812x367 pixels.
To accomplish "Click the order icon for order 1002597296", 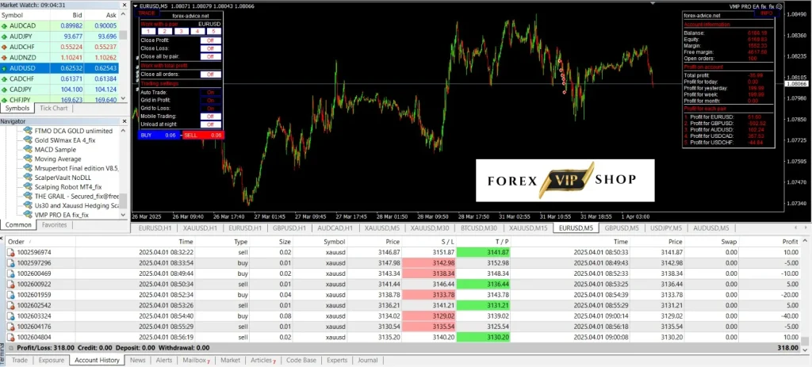I will tap(10, 263).
